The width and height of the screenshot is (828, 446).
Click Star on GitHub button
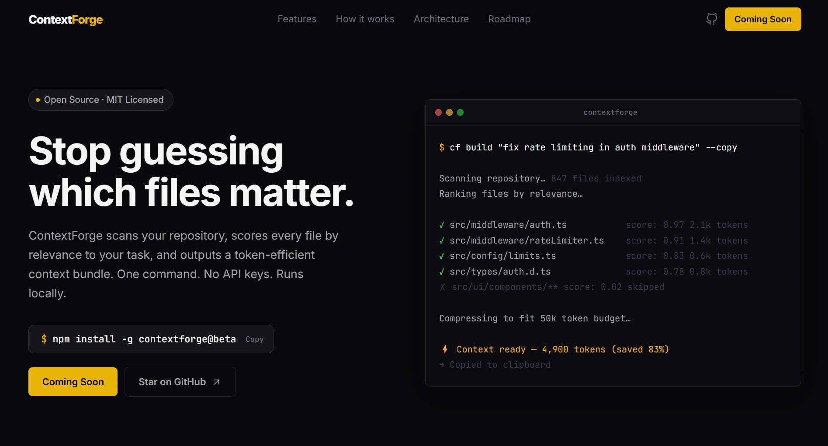click(x=180, y=382)
